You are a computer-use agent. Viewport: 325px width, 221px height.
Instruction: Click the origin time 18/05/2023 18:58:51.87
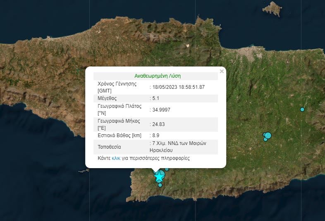point(179,87)
